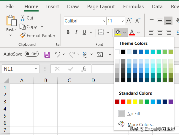Click the Middle Align icon

point(160,20)
